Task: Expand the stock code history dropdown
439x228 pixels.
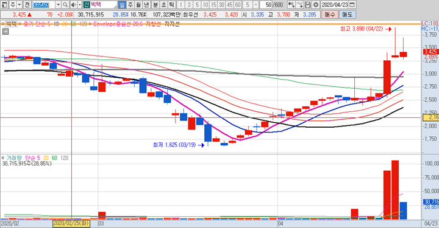Action: point(59,5)
